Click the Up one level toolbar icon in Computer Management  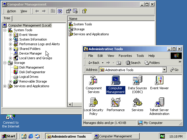pyautogui.click(x=53, y=11)
